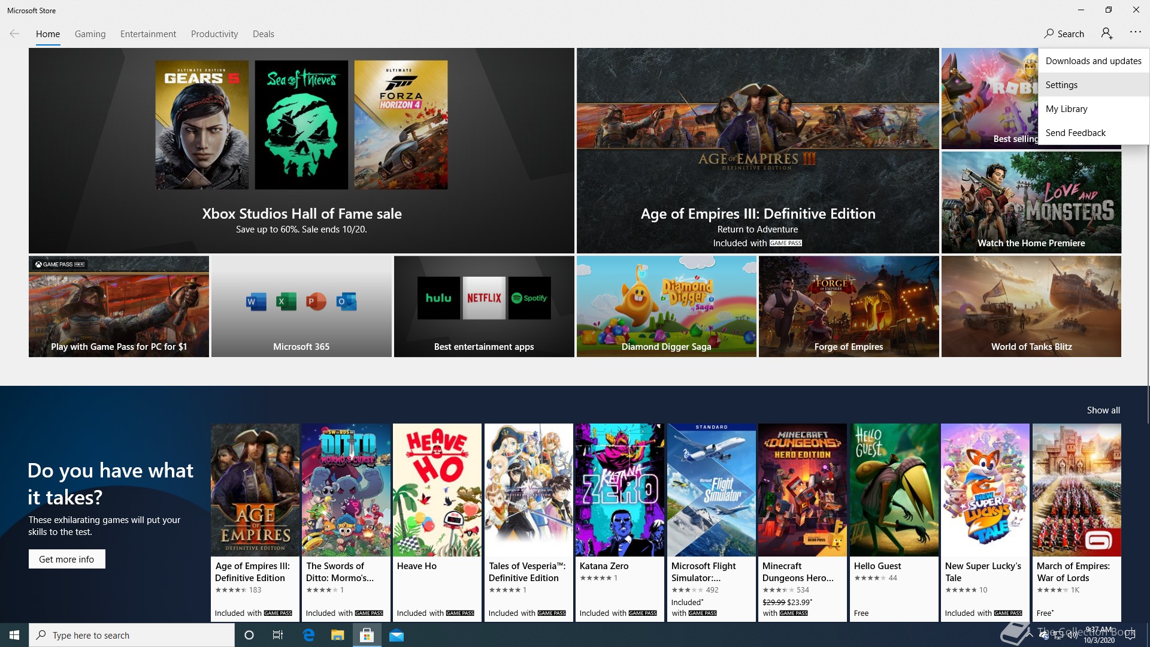Click Show all link
The height and width of the screenshot is (647, 1150).
[1103, 410]
